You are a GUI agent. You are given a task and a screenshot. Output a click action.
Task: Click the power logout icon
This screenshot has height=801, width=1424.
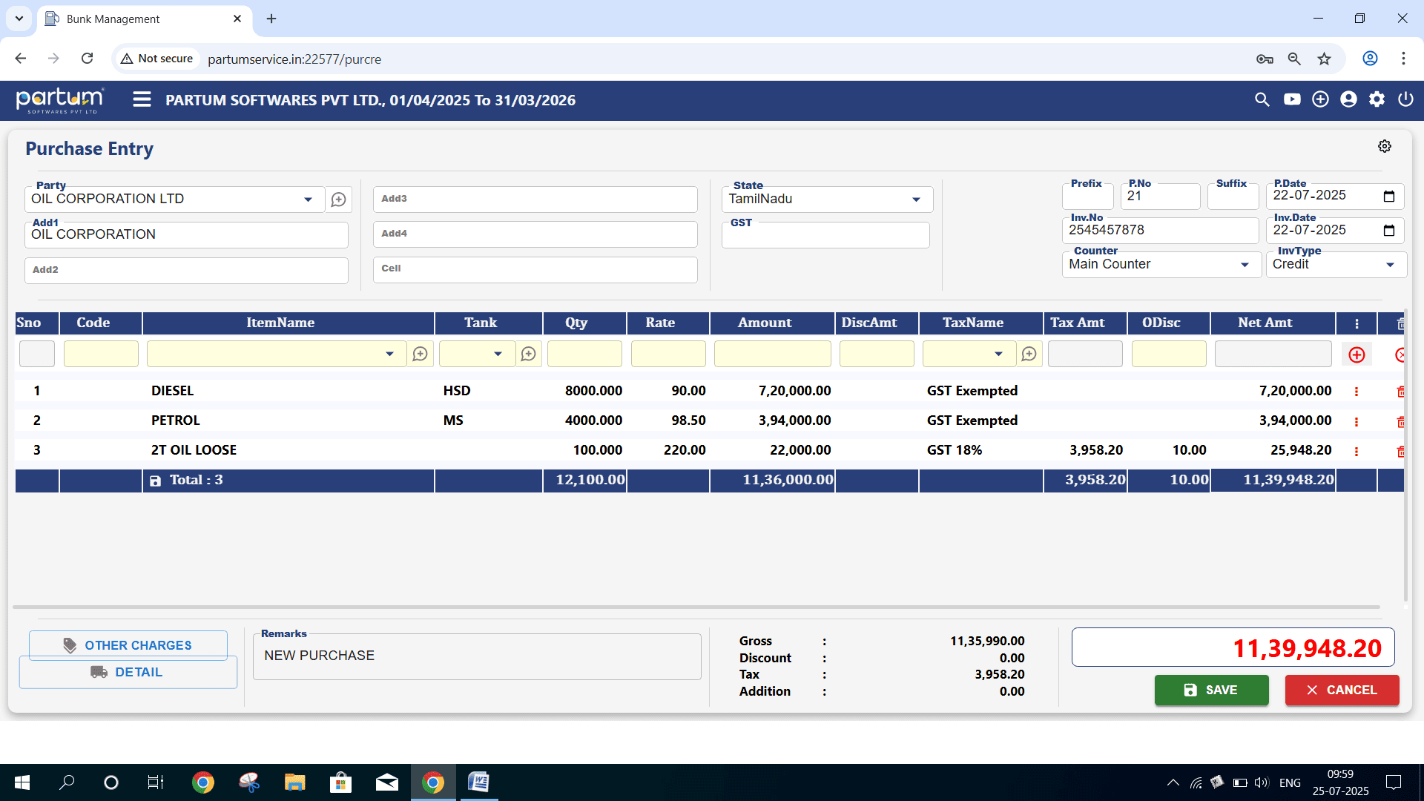pos(1405,99)
